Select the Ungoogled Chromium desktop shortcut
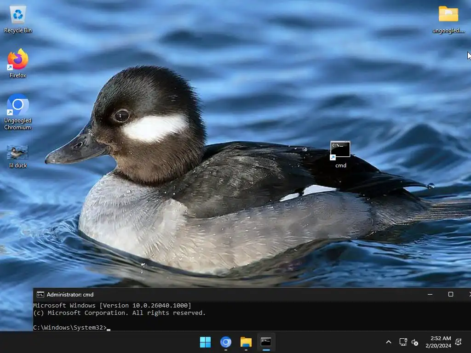This screenshot has height=353, width=471. [x=18, y=112]
